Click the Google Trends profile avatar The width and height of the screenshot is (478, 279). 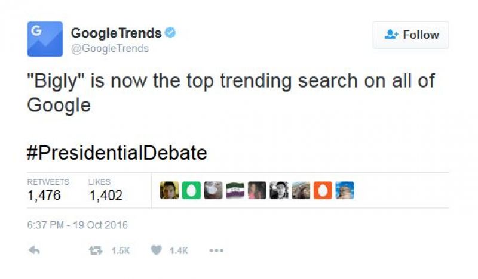(x=45, y=39)
